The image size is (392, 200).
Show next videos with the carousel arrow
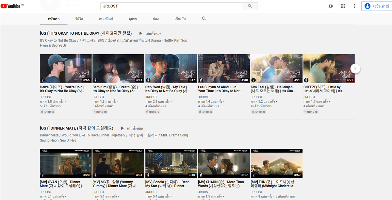355,69
